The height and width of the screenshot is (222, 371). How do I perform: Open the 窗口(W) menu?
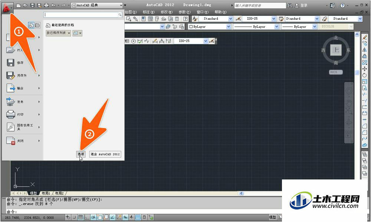click(203, 12)
